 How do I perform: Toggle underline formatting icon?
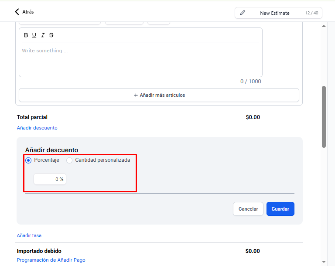point(34,35)
